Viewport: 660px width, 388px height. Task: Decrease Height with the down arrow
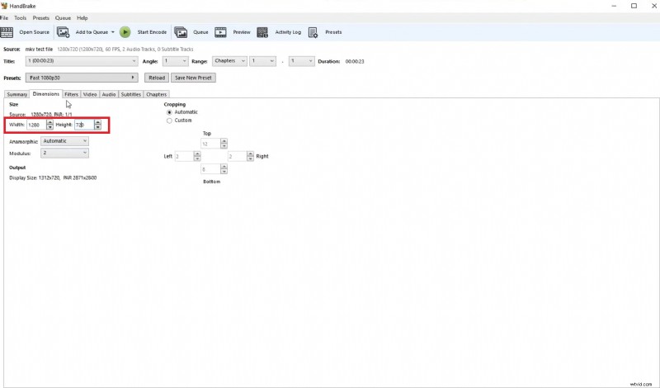pyautogui.click(x=98, y=127)
